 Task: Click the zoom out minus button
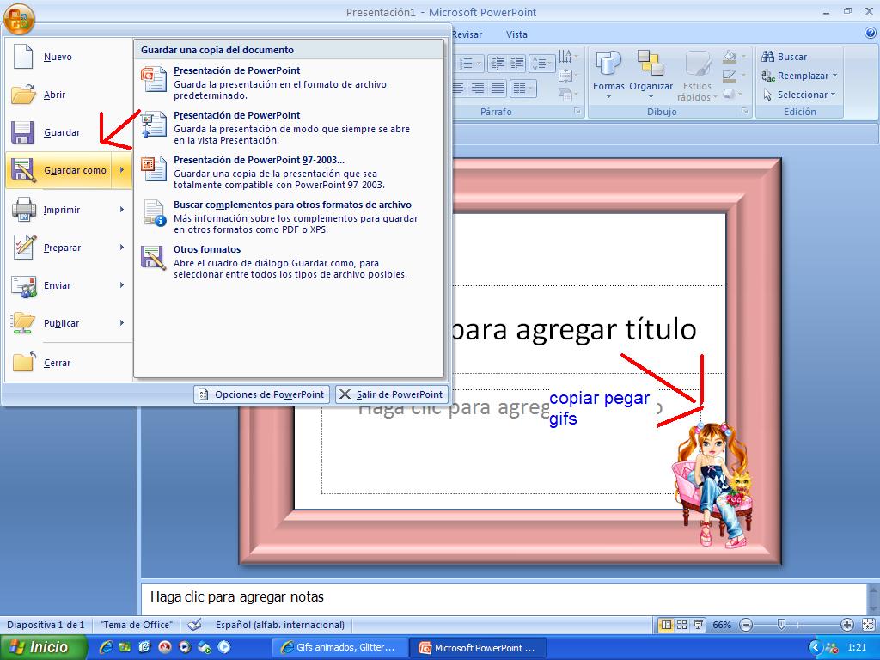coord(746,625)
